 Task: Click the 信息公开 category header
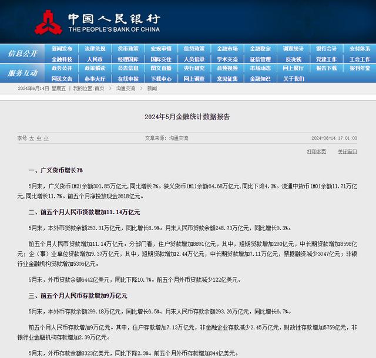(x=22, y=53)
